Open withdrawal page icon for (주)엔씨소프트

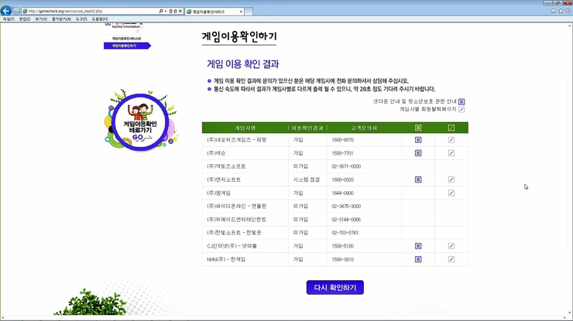(x=451, y=179)
